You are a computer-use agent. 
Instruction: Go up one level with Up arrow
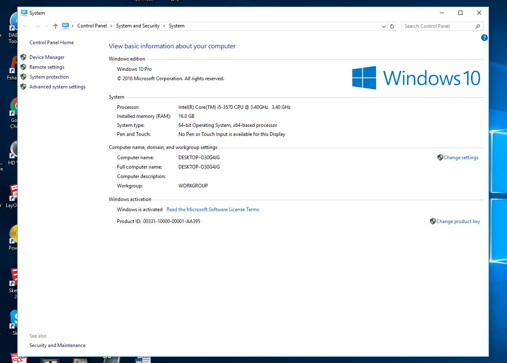pos(56,26)
